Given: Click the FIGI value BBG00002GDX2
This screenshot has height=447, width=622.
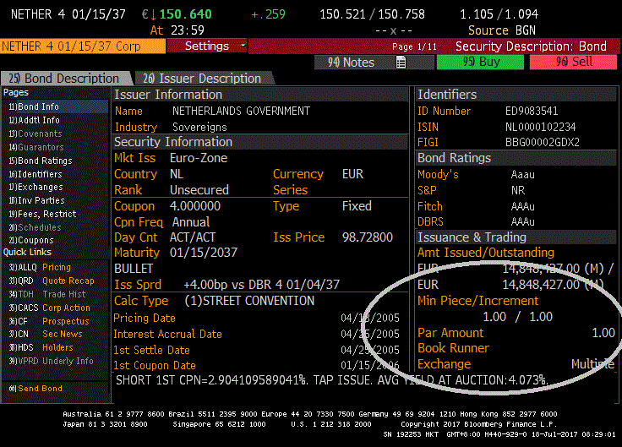Looking at the screenshot, I should (x=543, y=143).
